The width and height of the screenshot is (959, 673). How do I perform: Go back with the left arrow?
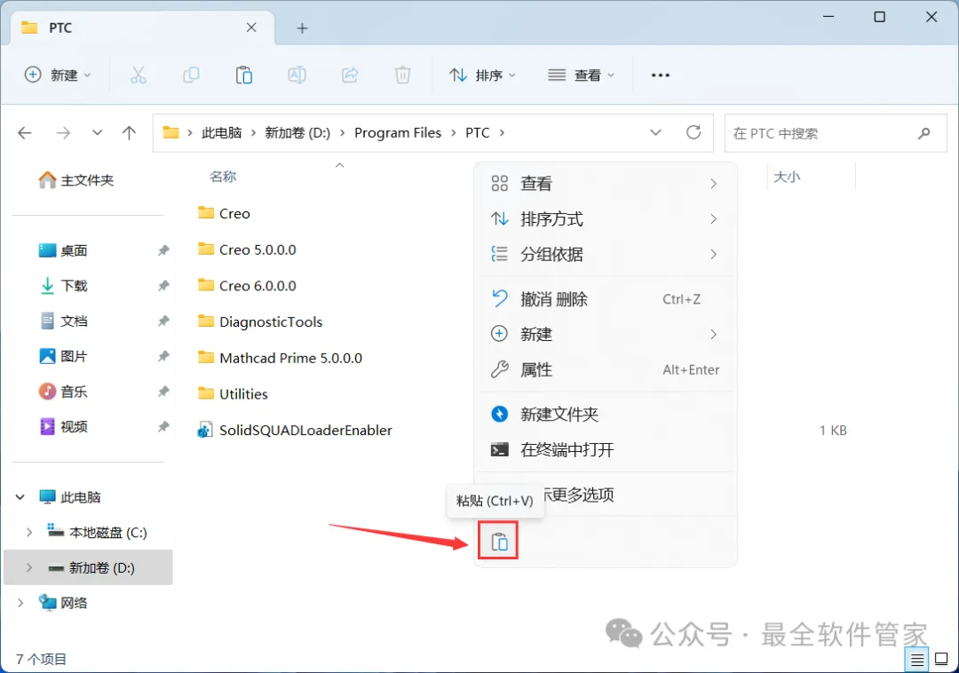(25, 133)
